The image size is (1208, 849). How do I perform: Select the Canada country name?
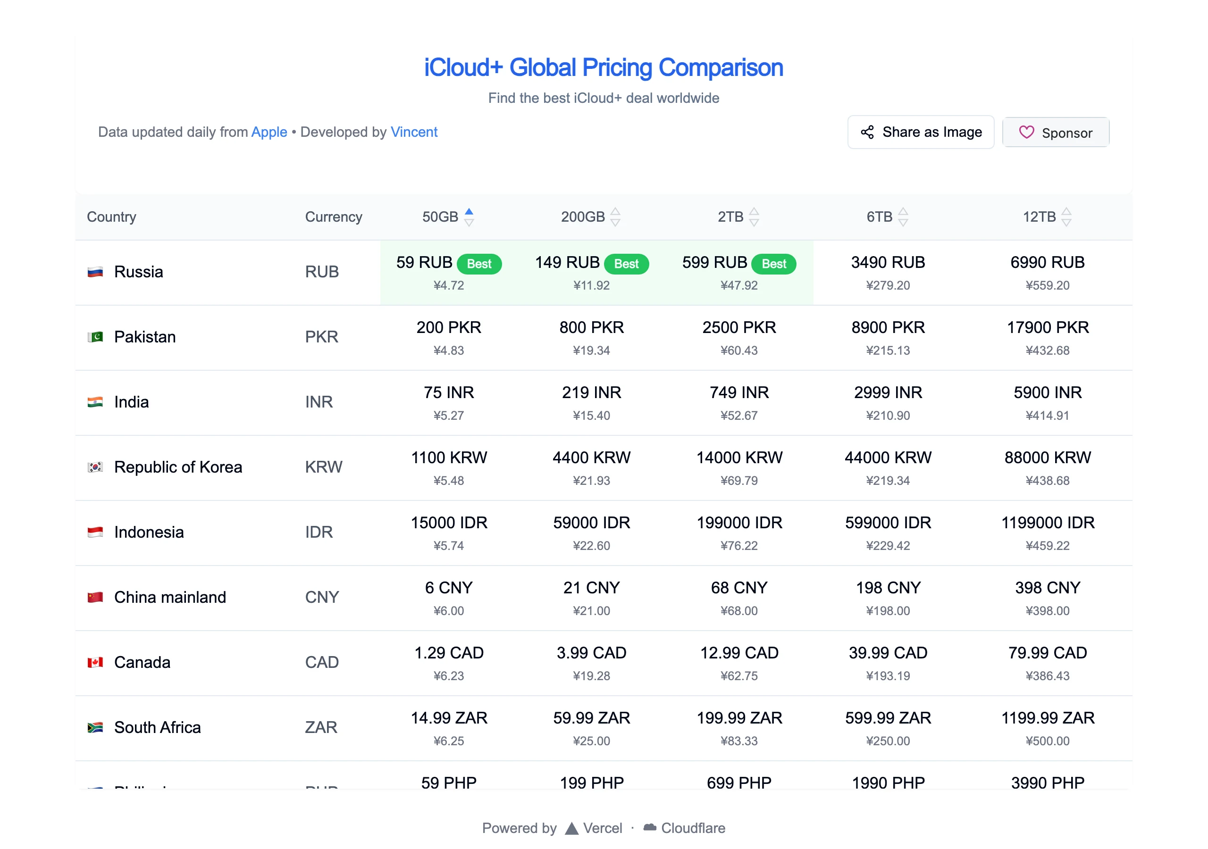[x=142, y=662]
